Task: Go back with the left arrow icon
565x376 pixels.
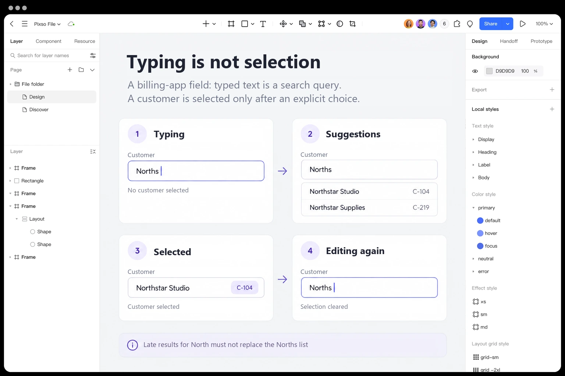Action: tap(12, 24)
